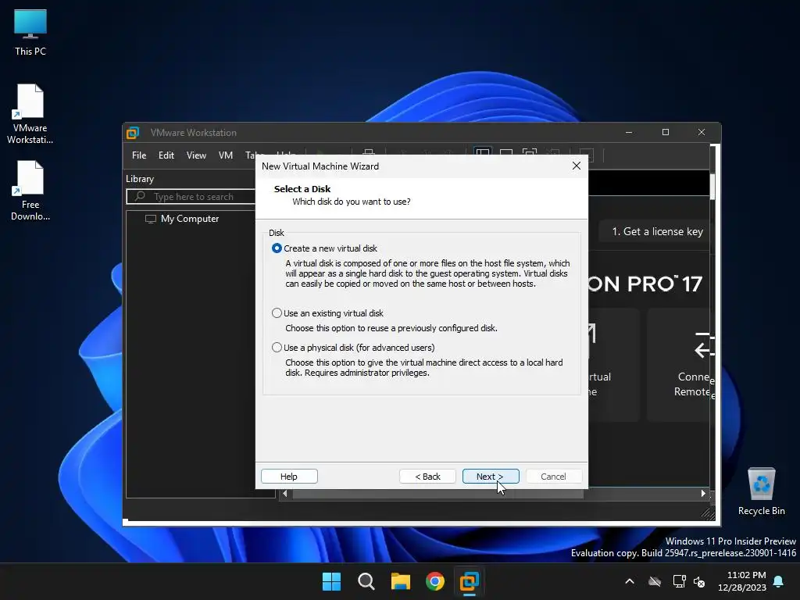Image resolution: width=800 pixels, height=600 pixels.
Task: Open the Windows Start menu
Action: pos(331,581)
